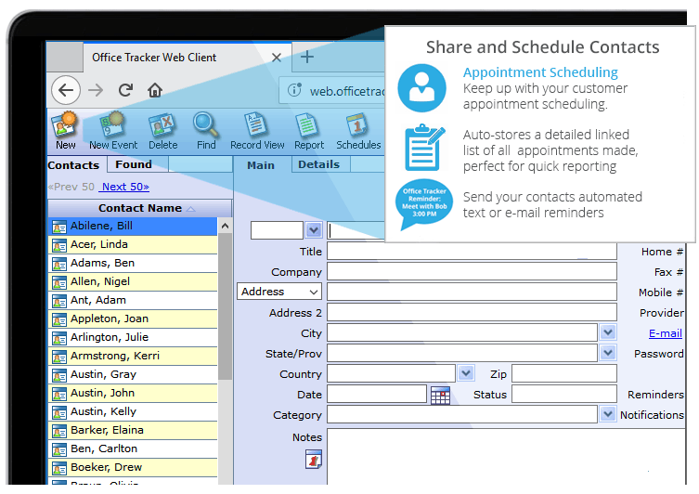
Task: Click the browser forward arrow
Action: tap(96, 90)
